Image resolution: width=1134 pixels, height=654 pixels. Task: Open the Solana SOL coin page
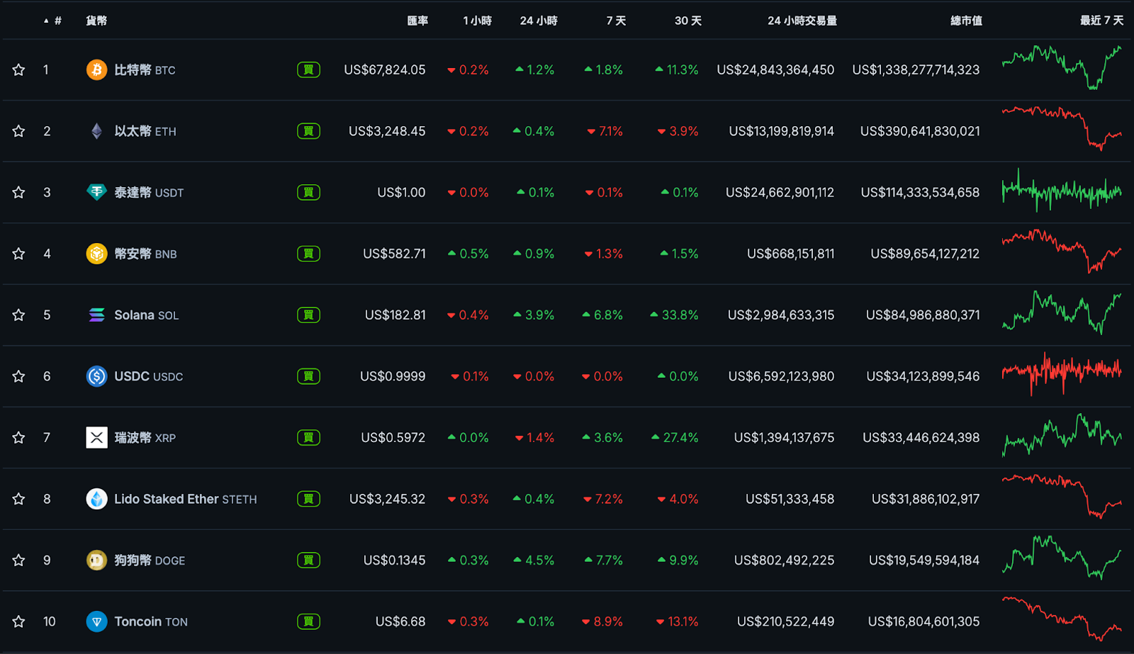pos(147,315)
